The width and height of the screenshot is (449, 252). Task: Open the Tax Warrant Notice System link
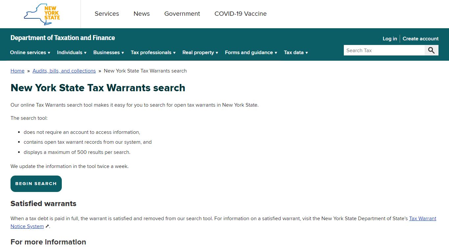[423, 219]
